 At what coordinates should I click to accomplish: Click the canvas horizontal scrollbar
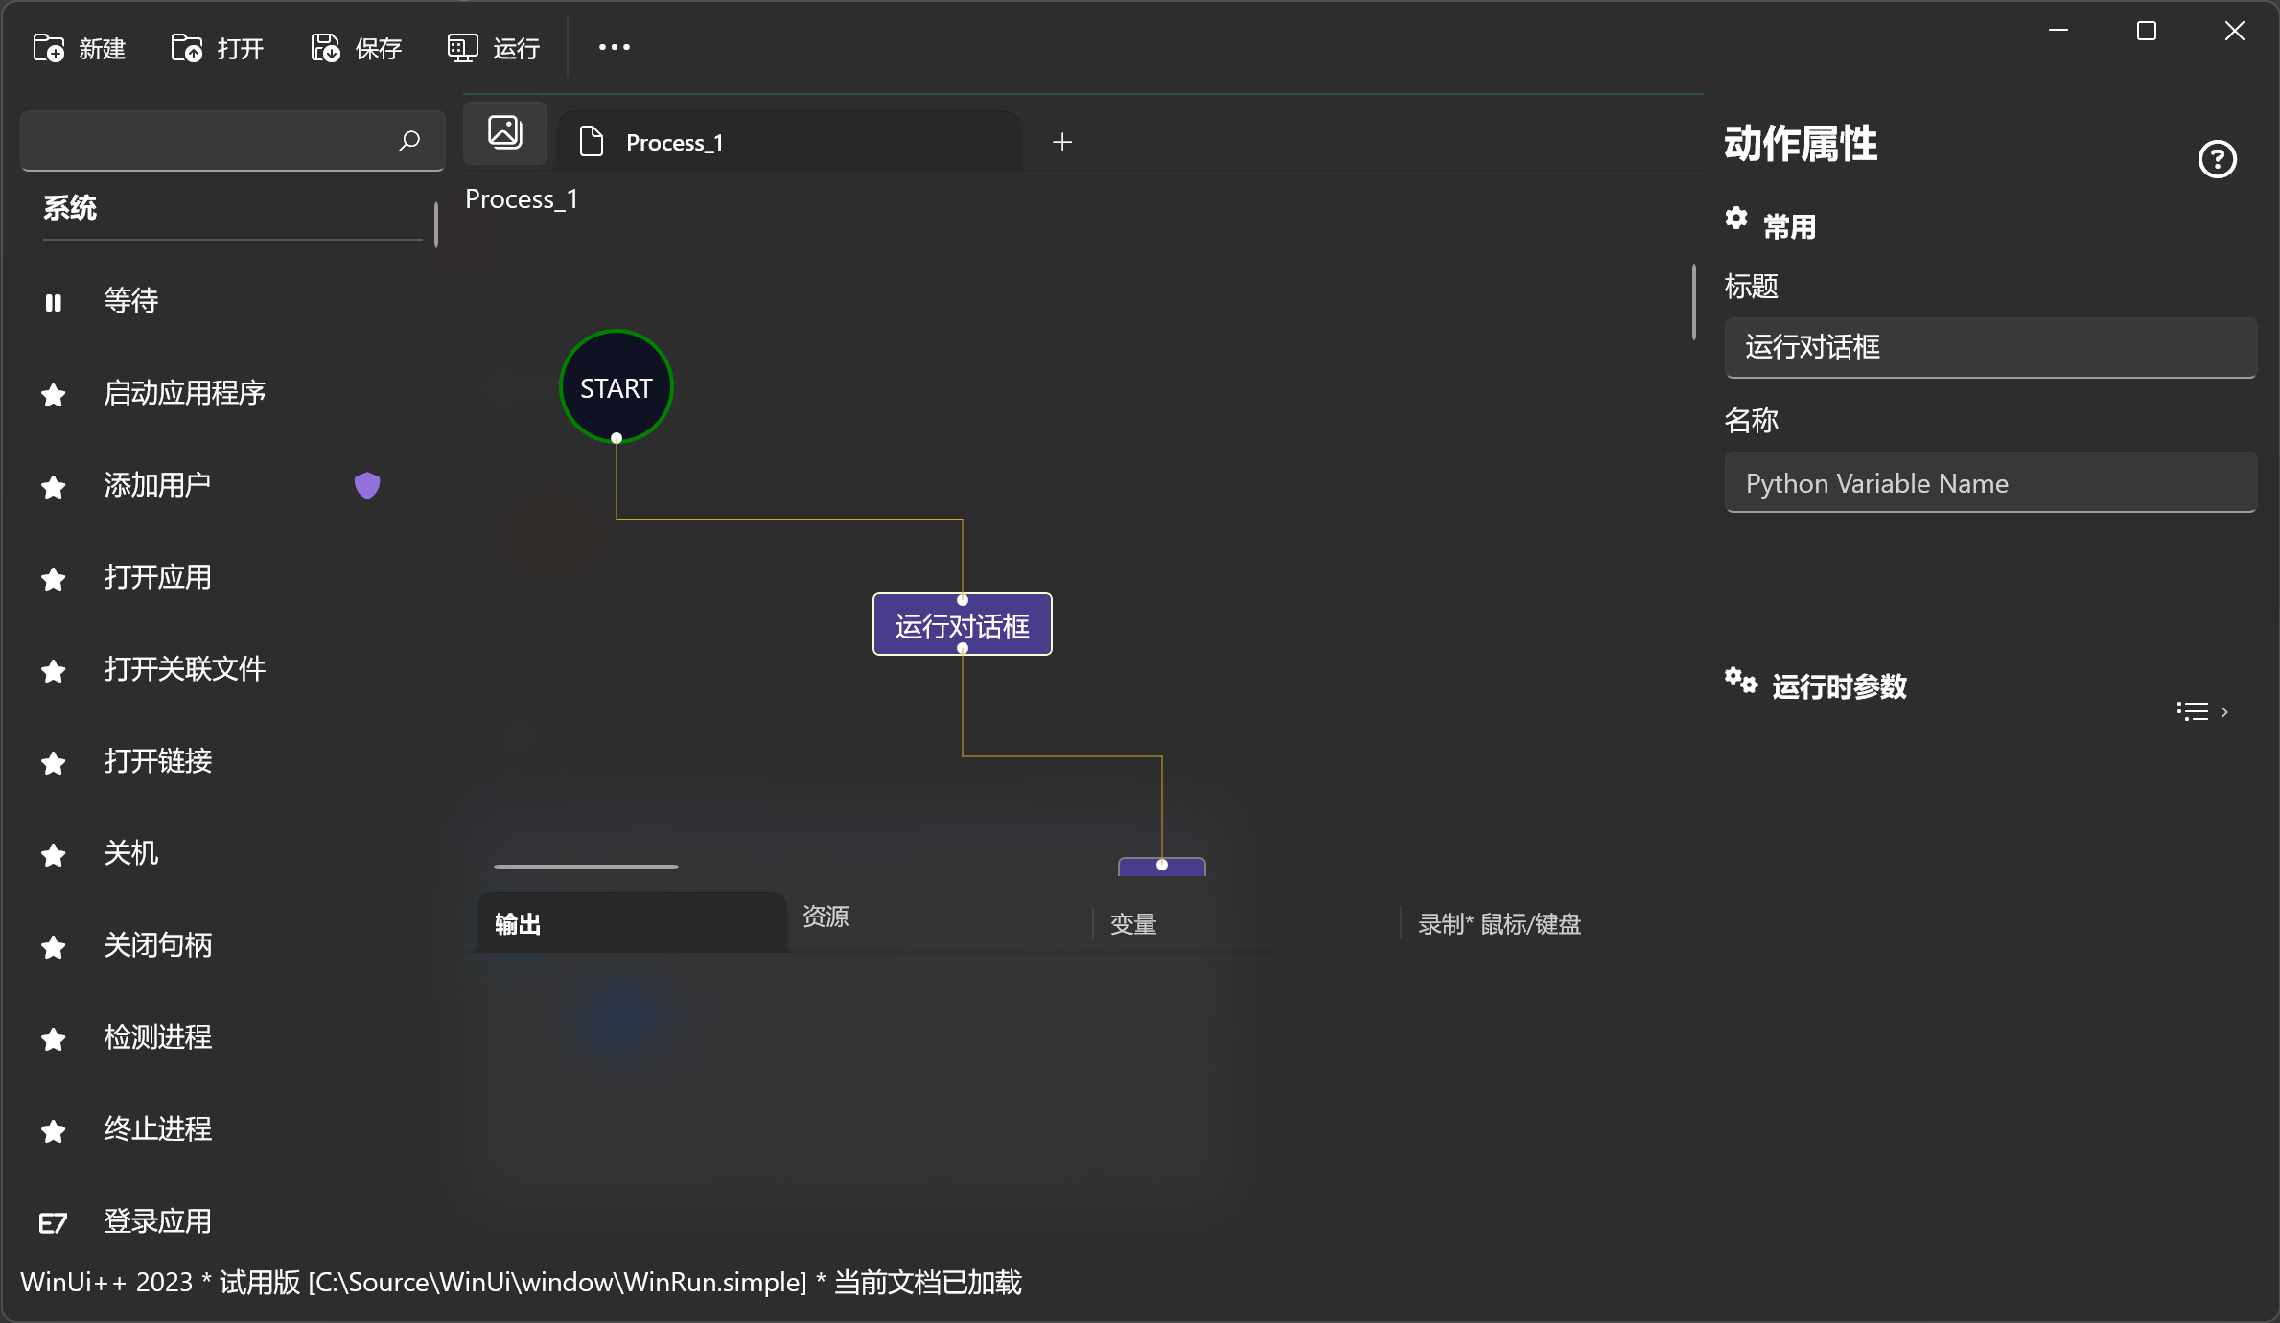click(x=586, y=866)
